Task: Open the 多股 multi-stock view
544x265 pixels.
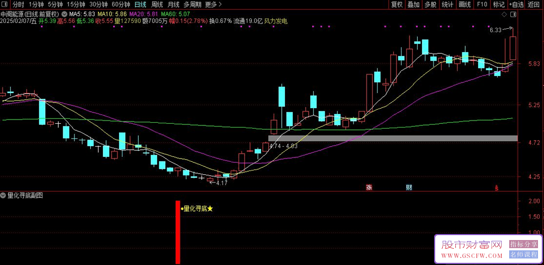Action: [x=430, y=4]
